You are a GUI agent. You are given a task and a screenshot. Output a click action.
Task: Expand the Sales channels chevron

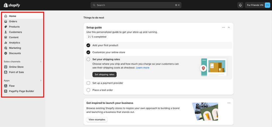(x=41, y=62)
